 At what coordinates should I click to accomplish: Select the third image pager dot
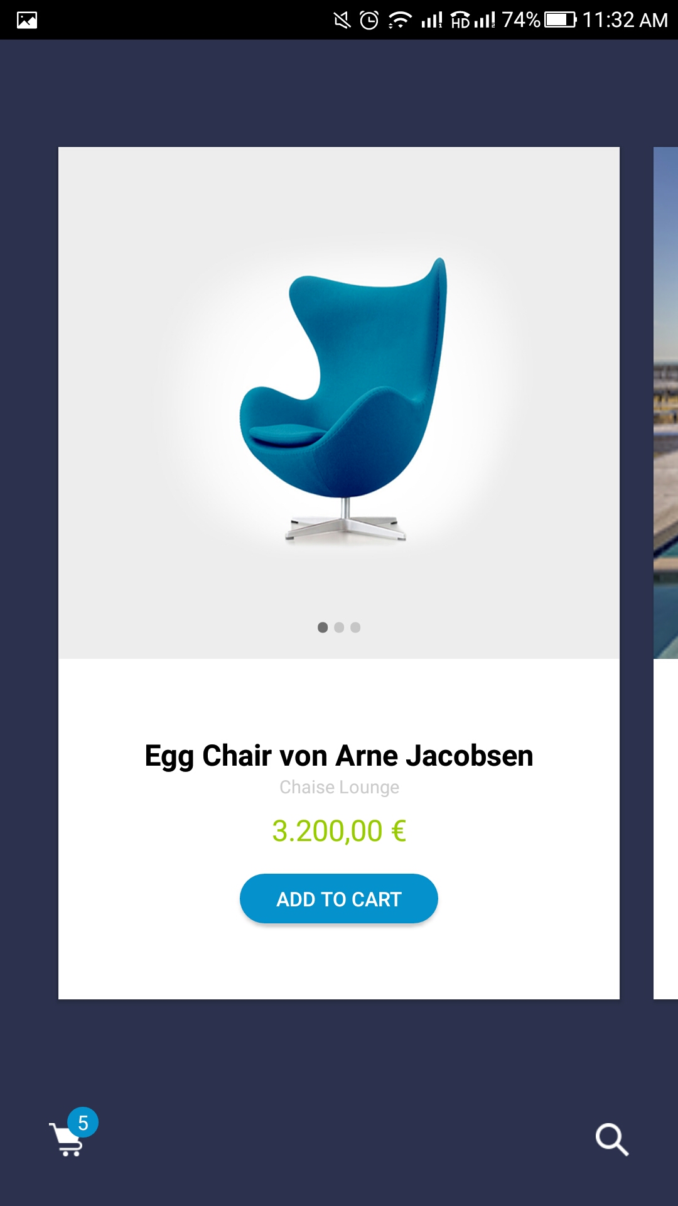point(355,627)
